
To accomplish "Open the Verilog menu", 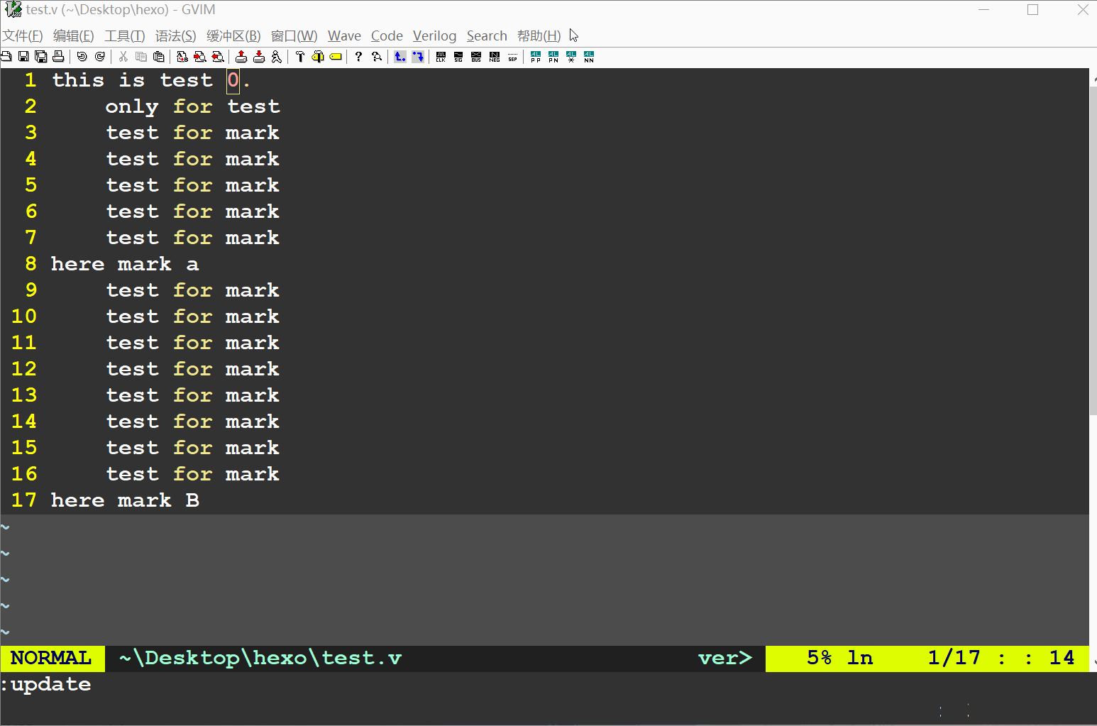I will pyautogui.click(x=434, y=36).
